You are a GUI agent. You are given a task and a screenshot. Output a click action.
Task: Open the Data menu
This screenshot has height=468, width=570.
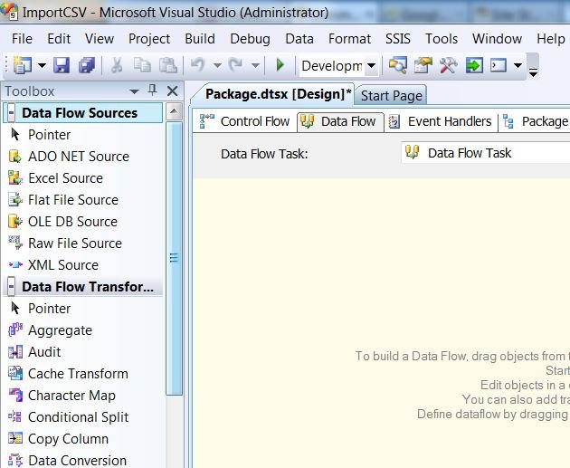299,39
